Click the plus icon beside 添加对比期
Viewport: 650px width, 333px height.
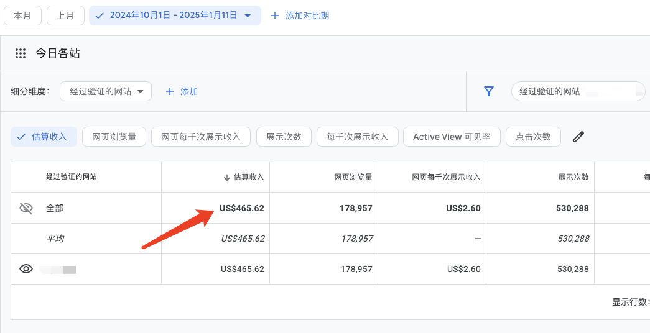(274, 16)
